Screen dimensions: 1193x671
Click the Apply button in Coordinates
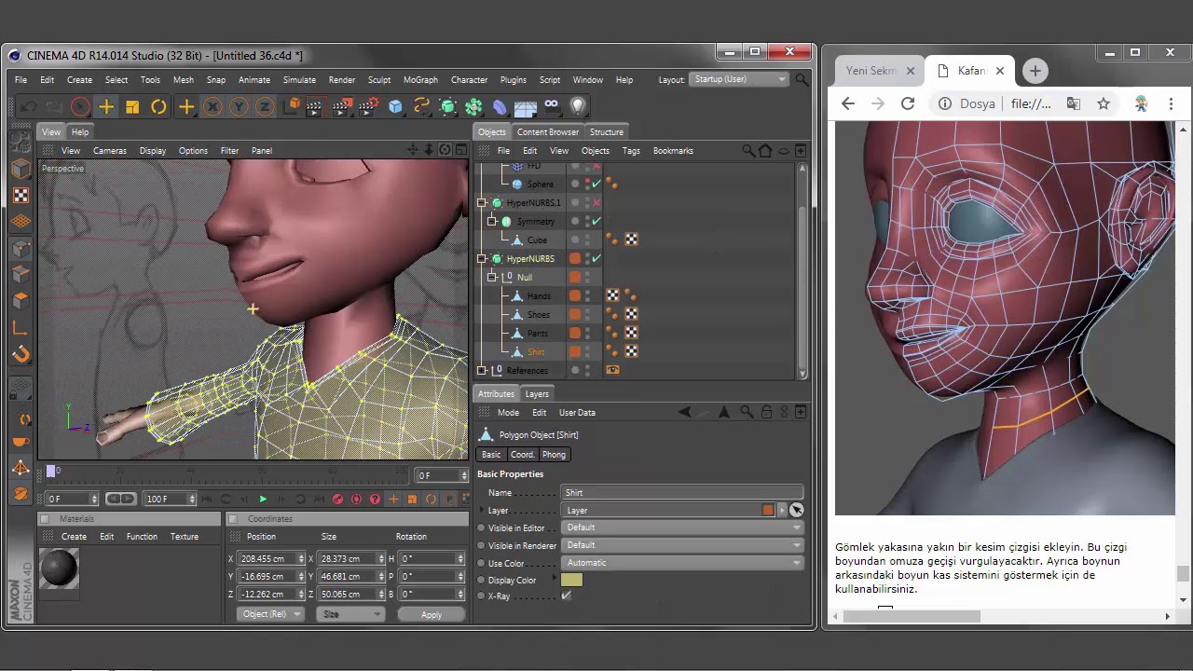coord(431,614)
